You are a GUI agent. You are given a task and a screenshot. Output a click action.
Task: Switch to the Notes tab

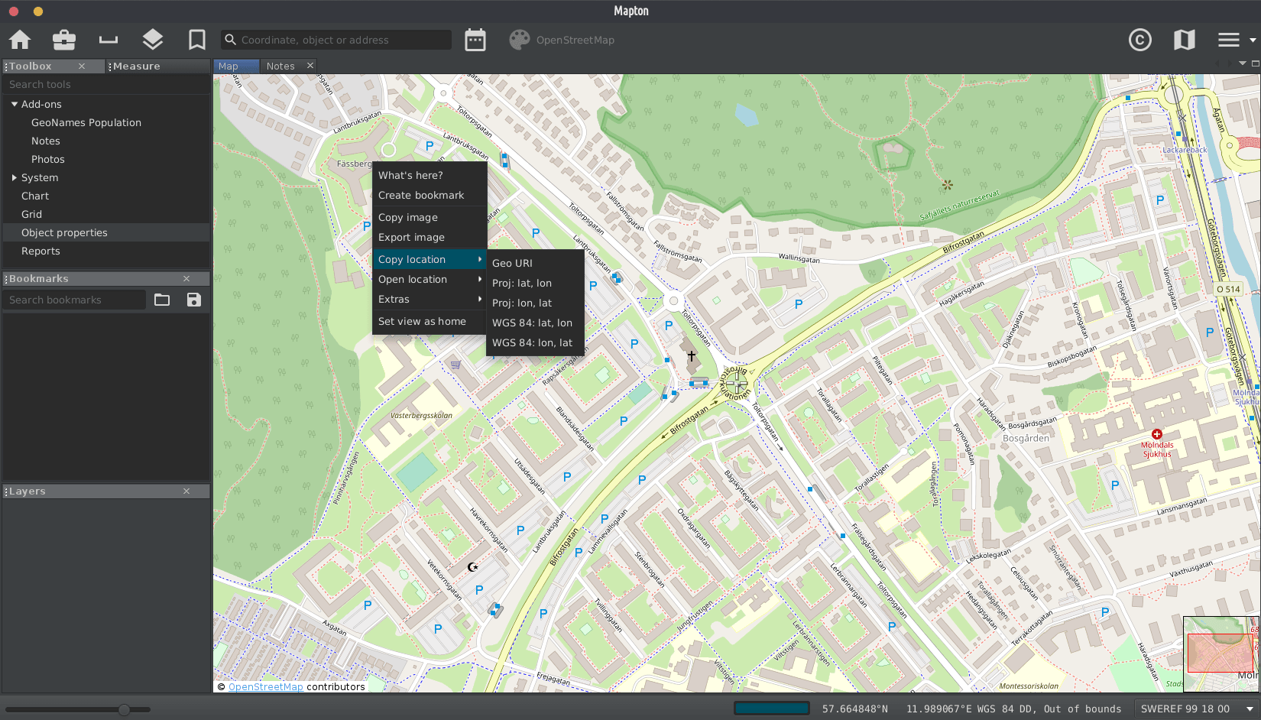(x=280, y=66)
